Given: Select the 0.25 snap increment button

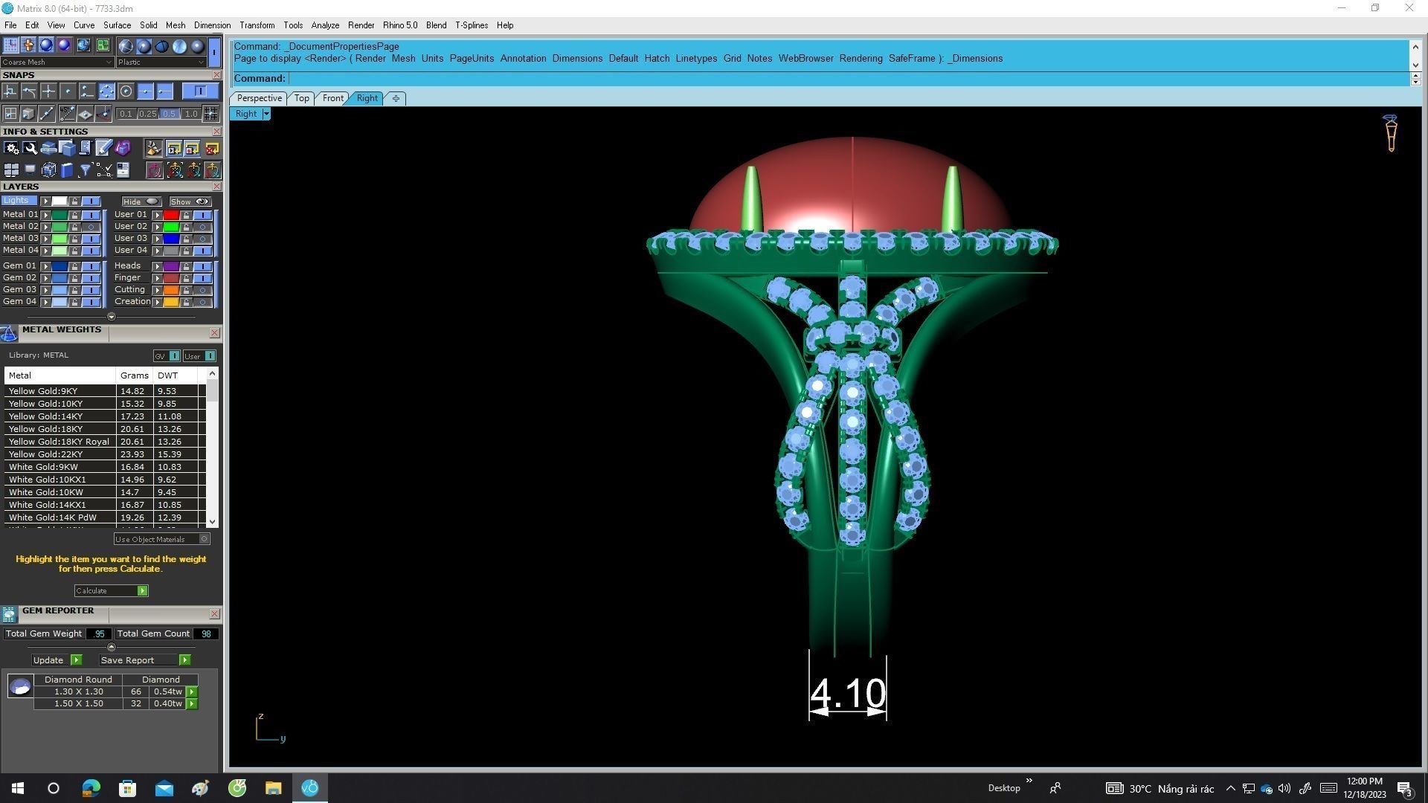Looking at the screenshot, I should 147,114.
